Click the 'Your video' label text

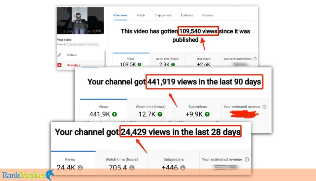pyautogui.click(x=64, y=40)
